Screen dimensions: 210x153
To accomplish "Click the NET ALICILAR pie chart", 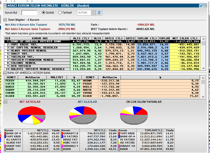I will coord(83,115).
